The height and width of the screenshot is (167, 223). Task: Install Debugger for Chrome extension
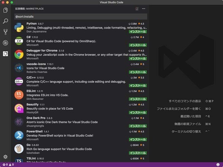pos(138,59)
